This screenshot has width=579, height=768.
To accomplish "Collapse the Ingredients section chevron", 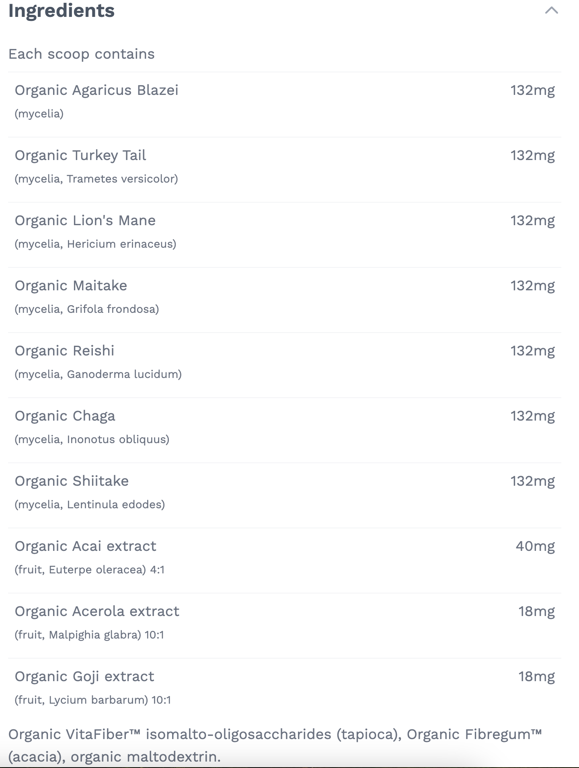I will (551, 10).
